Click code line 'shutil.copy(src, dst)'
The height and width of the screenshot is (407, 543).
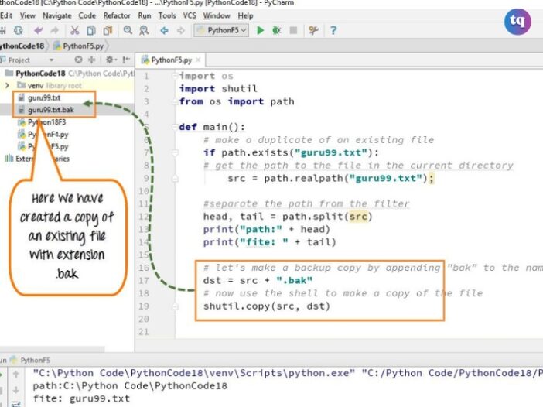[267, 306]
